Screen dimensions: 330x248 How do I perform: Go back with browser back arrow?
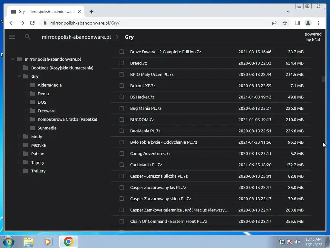point(12,23)
